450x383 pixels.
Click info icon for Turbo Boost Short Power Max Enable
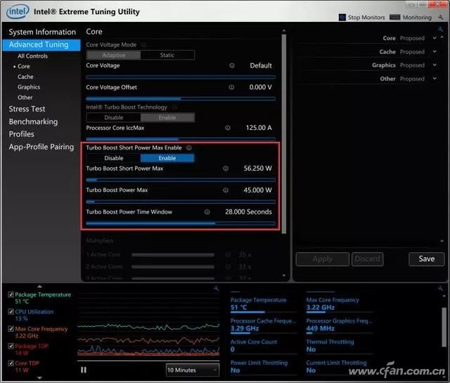tap(189, 148)
